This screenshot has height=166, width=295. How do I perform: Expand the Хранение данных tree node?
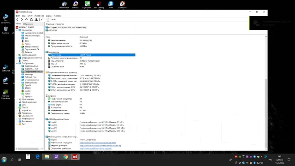pyautogui.click(x=17, y=102)
